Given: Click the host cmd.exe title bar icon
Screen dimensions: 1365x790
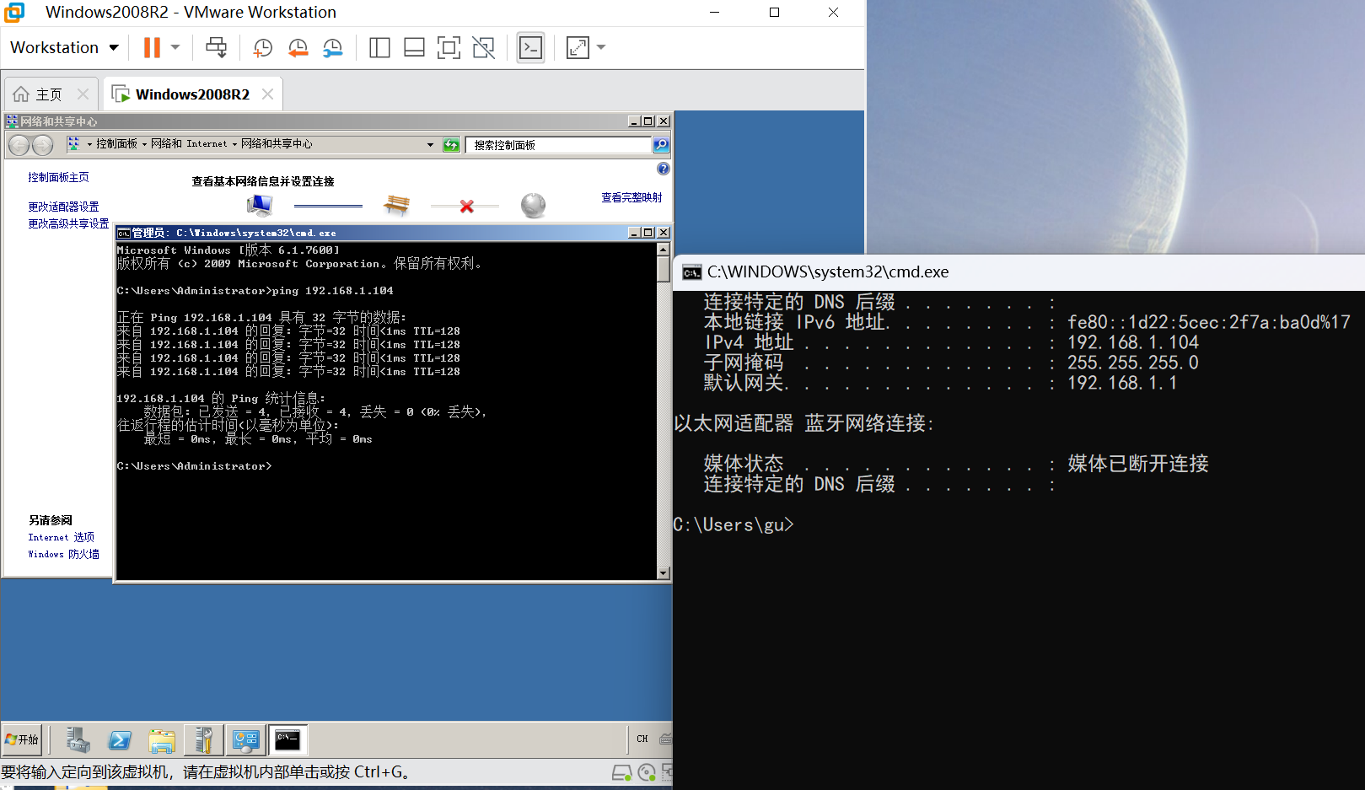Looking at the screenshot, I should coord(691,272).
